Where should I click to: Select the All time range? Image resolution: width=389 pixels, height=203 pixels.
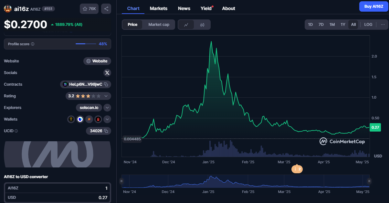pyautogui.click(x=353, y=25)
